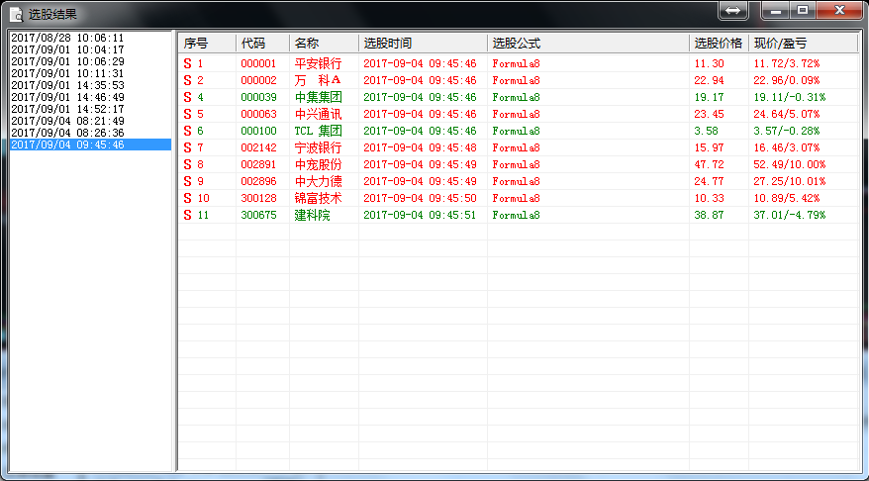The image size is (869, 481).
Task: Select the 2017/08/28 10:06:11 history entry
Action: click(x=90, y=39)
